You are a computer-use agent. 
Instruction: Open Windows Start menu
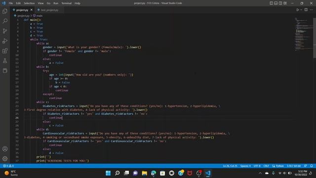108,173
